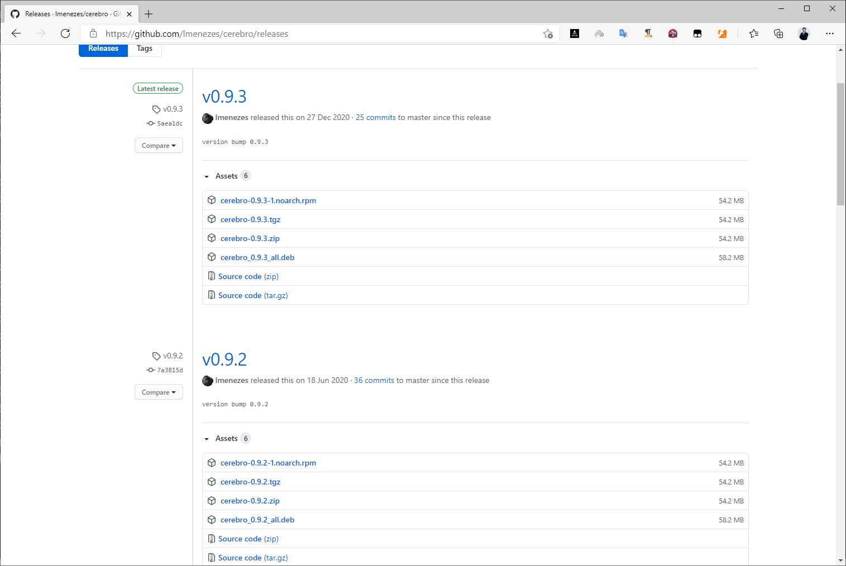The image size is (846, 566).
Task: Open the v0.9.2 release title
Action: click(224, 359)
